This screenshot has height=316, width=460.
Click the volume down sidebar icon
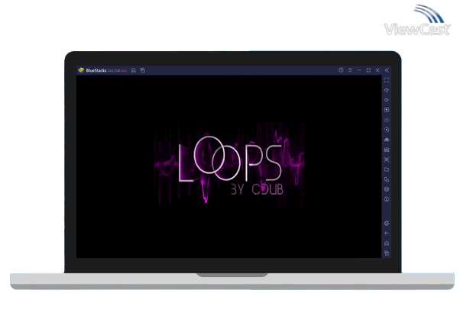point(387,100)
